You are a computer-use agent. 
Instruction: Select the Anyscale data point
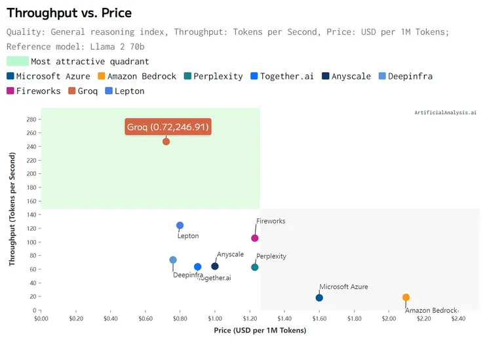(215, 266)
